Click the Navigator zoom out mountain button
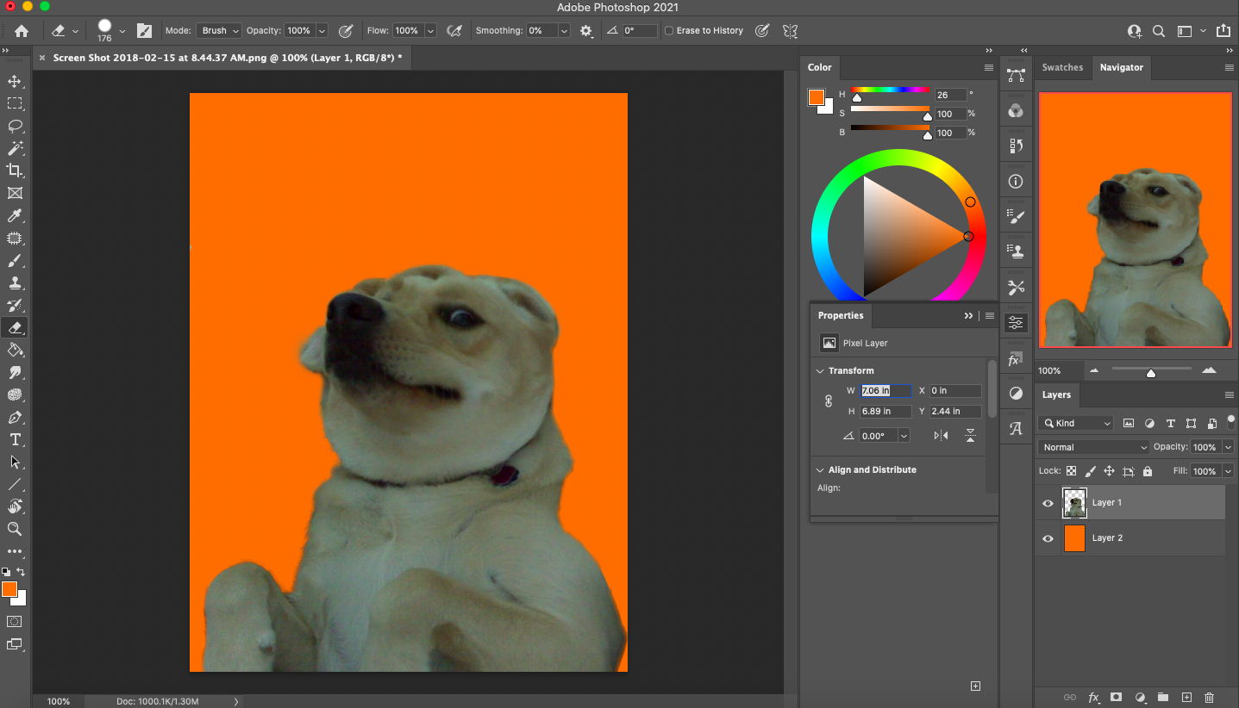Image resolution: width=1239 pixels, height=708 pixels. 1094,370
